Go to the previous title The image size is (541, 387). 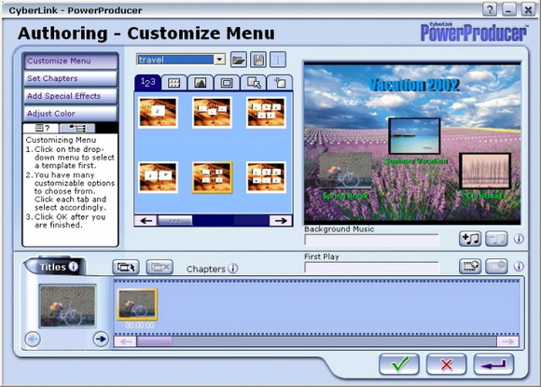(33, 339)
